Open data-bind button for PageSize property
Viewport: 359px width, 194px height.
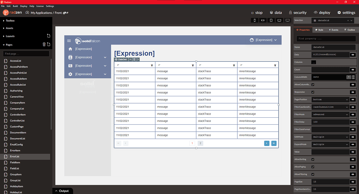coord(353,182)
